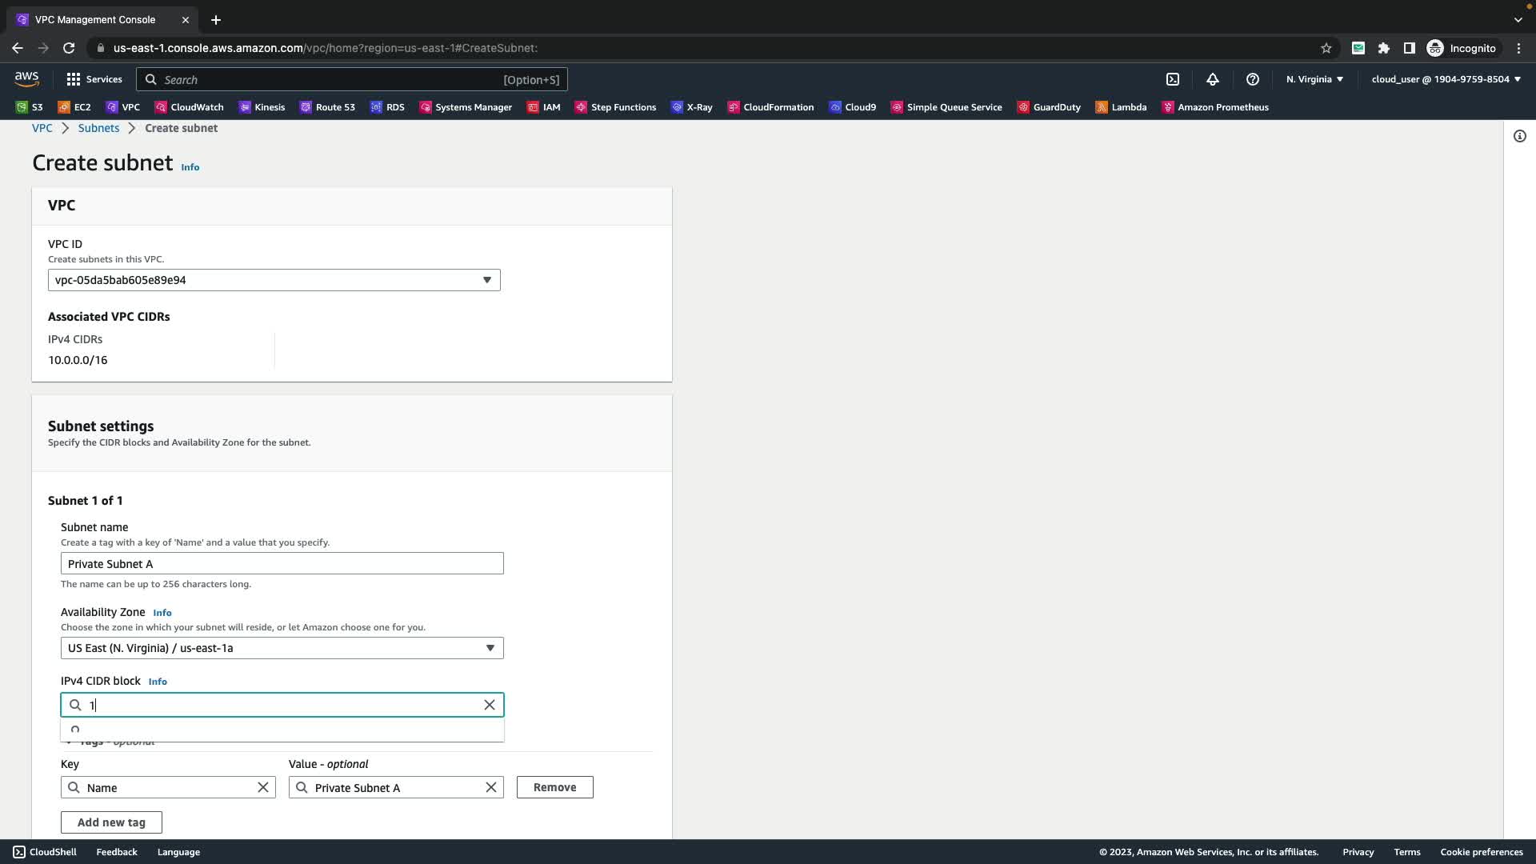Open the CloudShell icon in the top bar
This screenshot has width=1536, height=864.
(1173, 79)
